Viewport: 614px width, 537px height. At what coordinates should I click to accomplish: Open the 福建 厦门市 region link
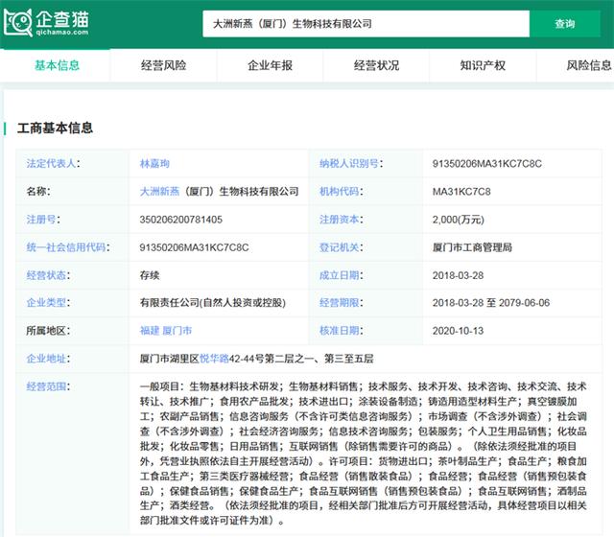point(166,331)
